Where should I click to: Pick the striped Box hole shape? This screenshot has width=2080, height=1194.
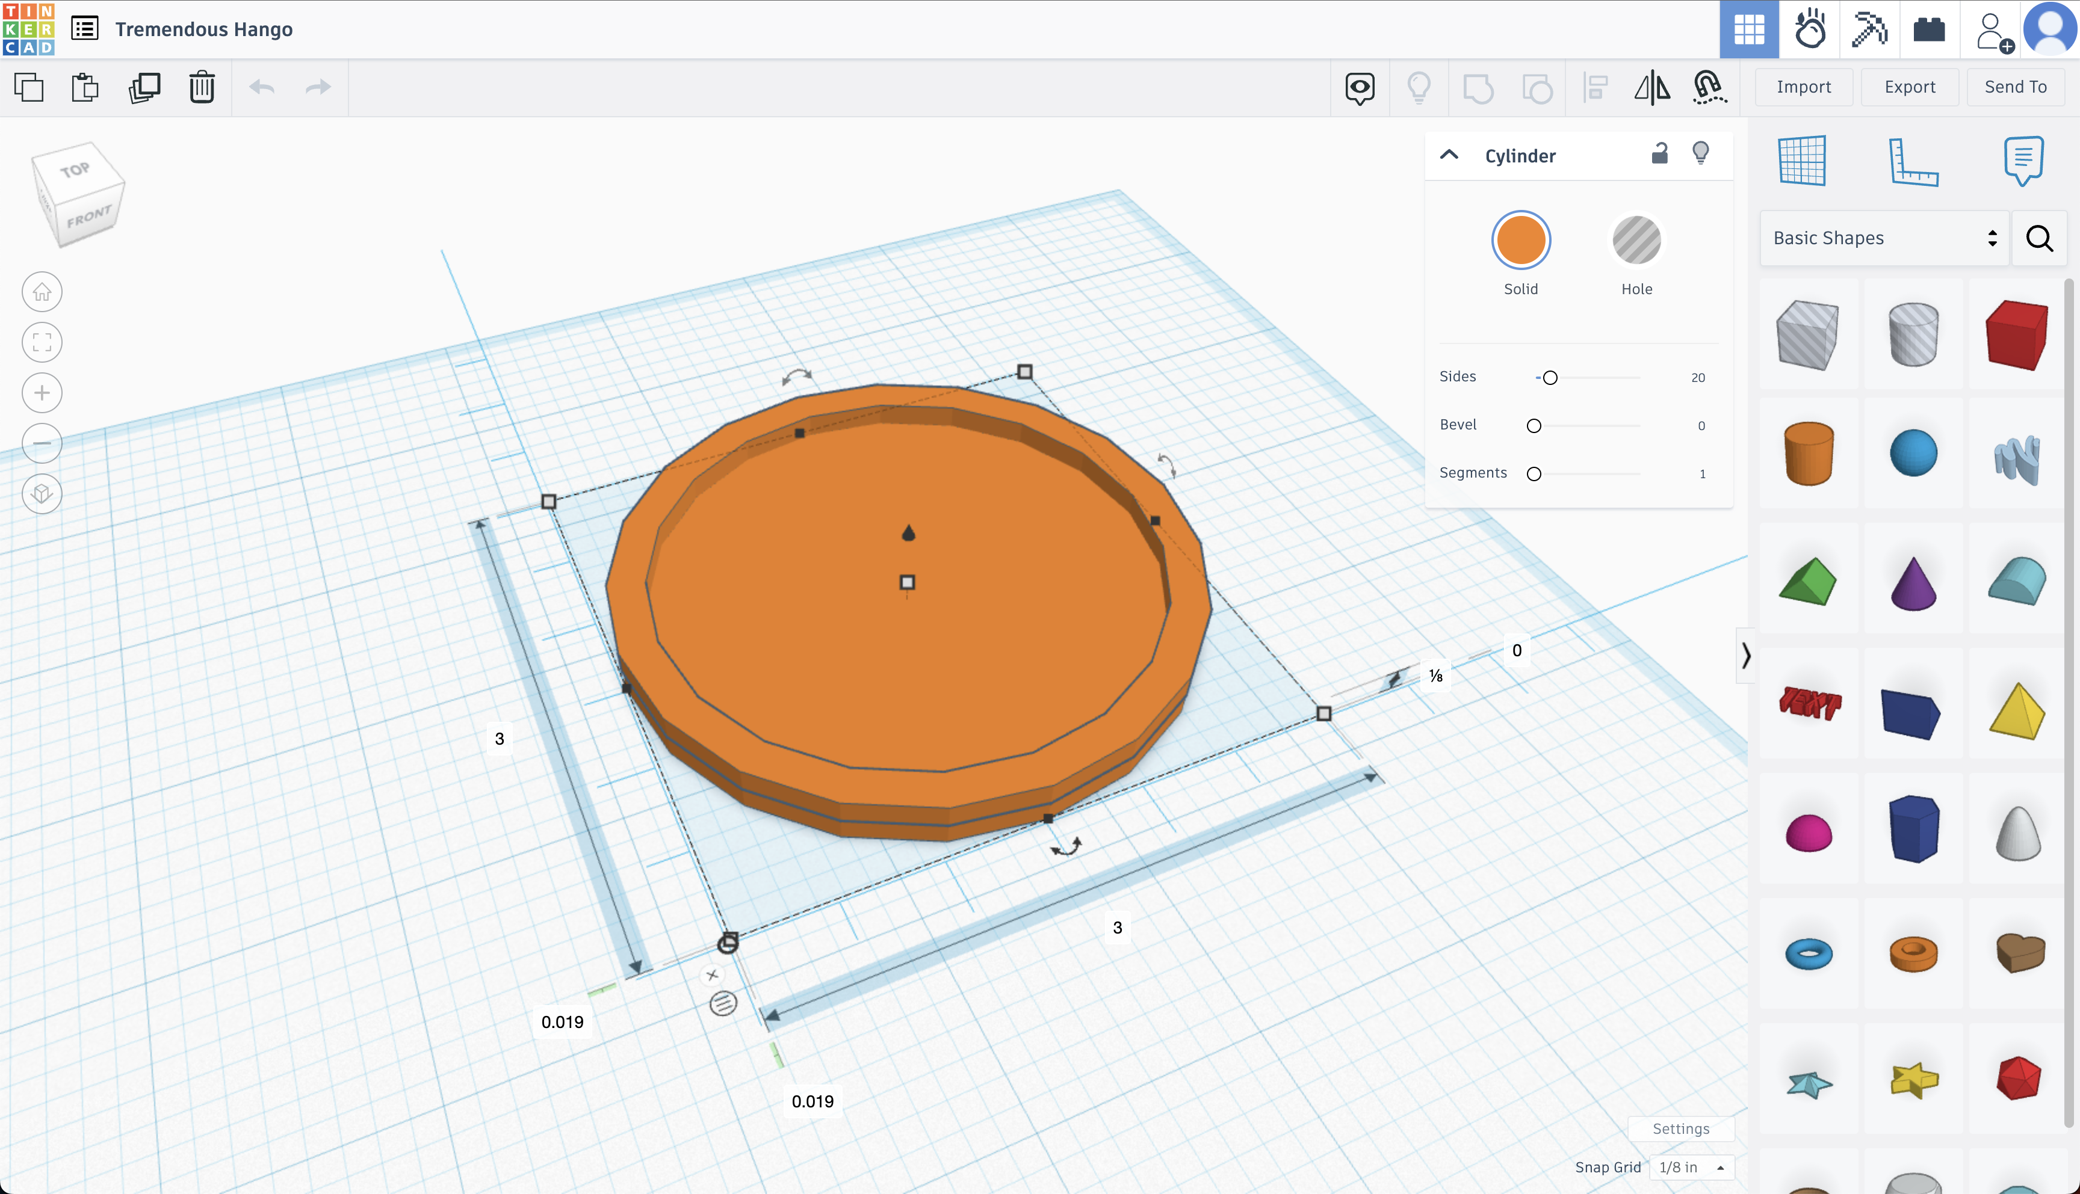pyautogui.click(x=1807, y=334)
